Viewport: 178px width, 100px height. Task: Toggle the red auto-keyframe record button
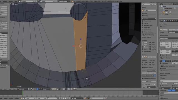pos(85,98)
